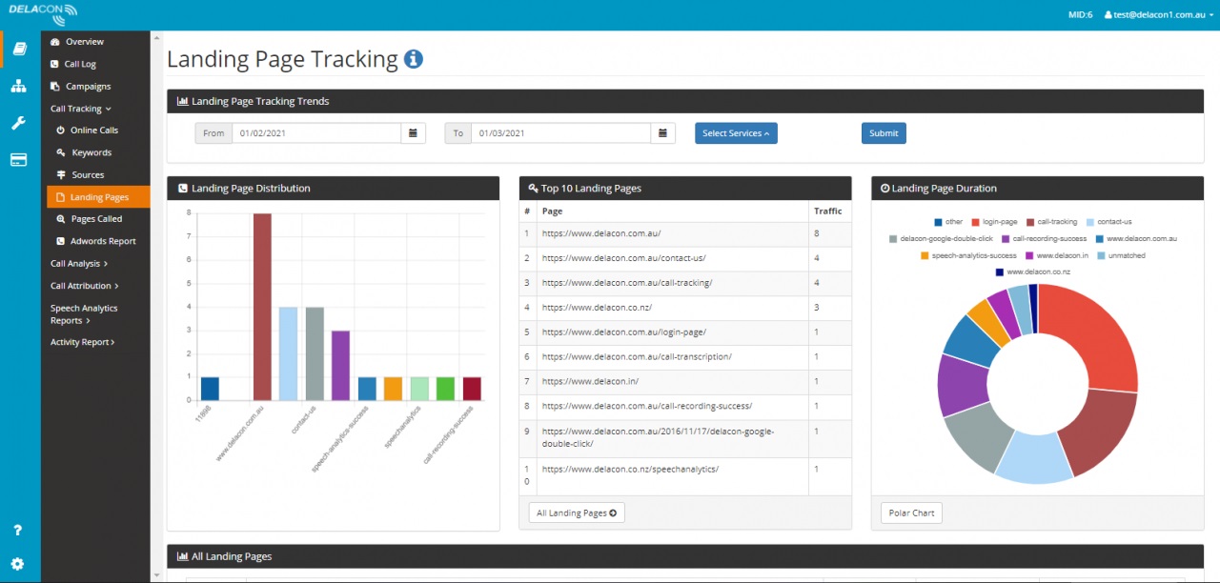This screenshot has width=1220, height=583.
Task: Select 'https://www.delacon.com.au/call-recording-success/' row text
Action: click(646, 407)
